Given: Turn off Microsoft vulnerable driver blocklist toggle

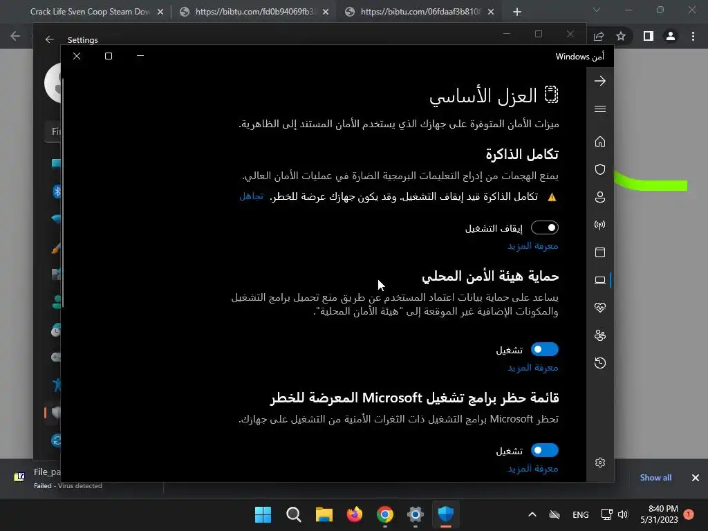Looking at the screenshot, I should pyautogui.click(x=545, y=450).
